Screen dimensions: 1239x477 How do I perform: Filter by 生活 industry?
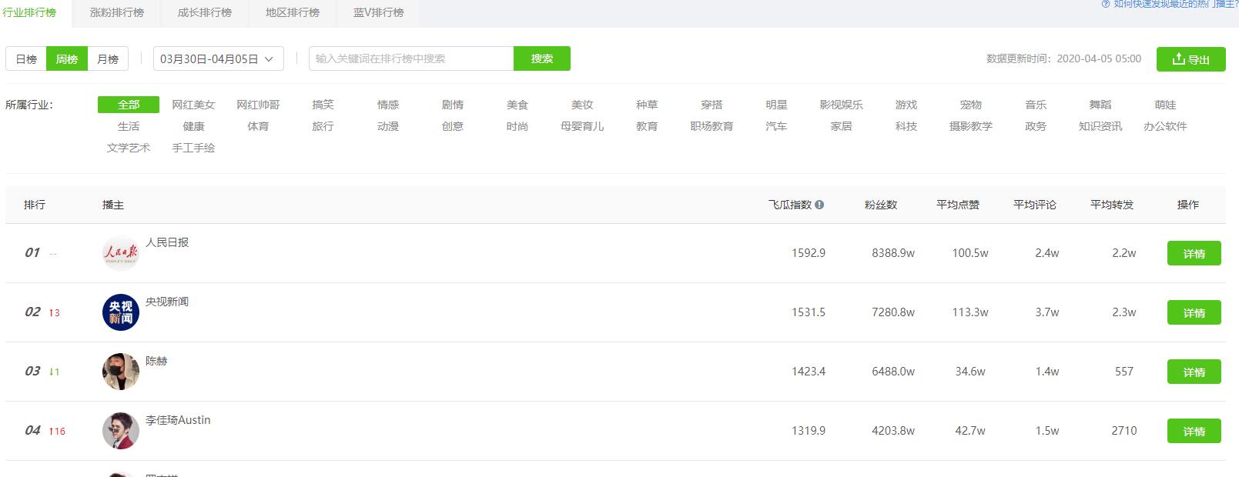129,126
